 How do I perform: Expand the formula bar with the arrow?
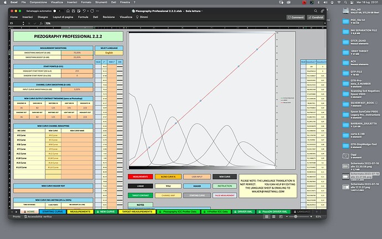click(x=324, y=23)
